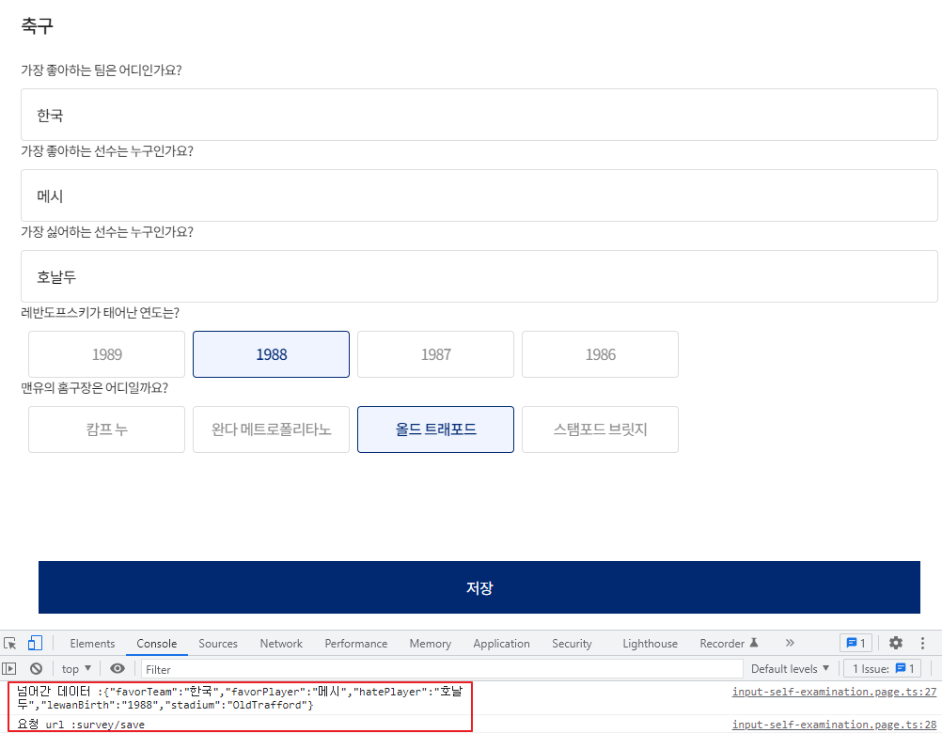Viewport: 942px width, 733px height.
Task: Click the 맨유의 홈구장은 어디일까요? question
Action: point(94,387)
